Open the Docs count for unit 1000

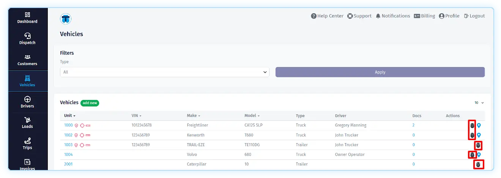[413, 125]
